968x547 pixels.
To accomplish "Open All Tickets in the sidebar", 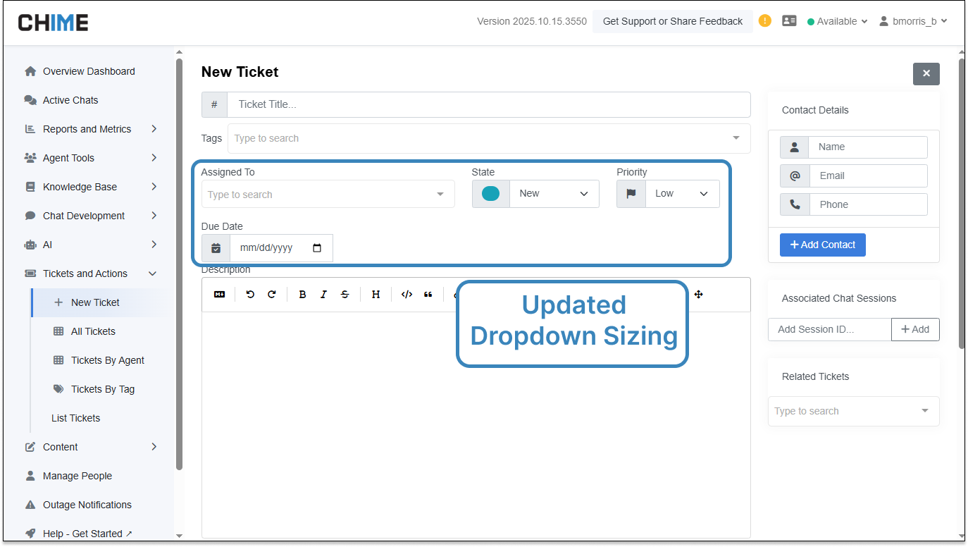I will click(x=93, y=331).
